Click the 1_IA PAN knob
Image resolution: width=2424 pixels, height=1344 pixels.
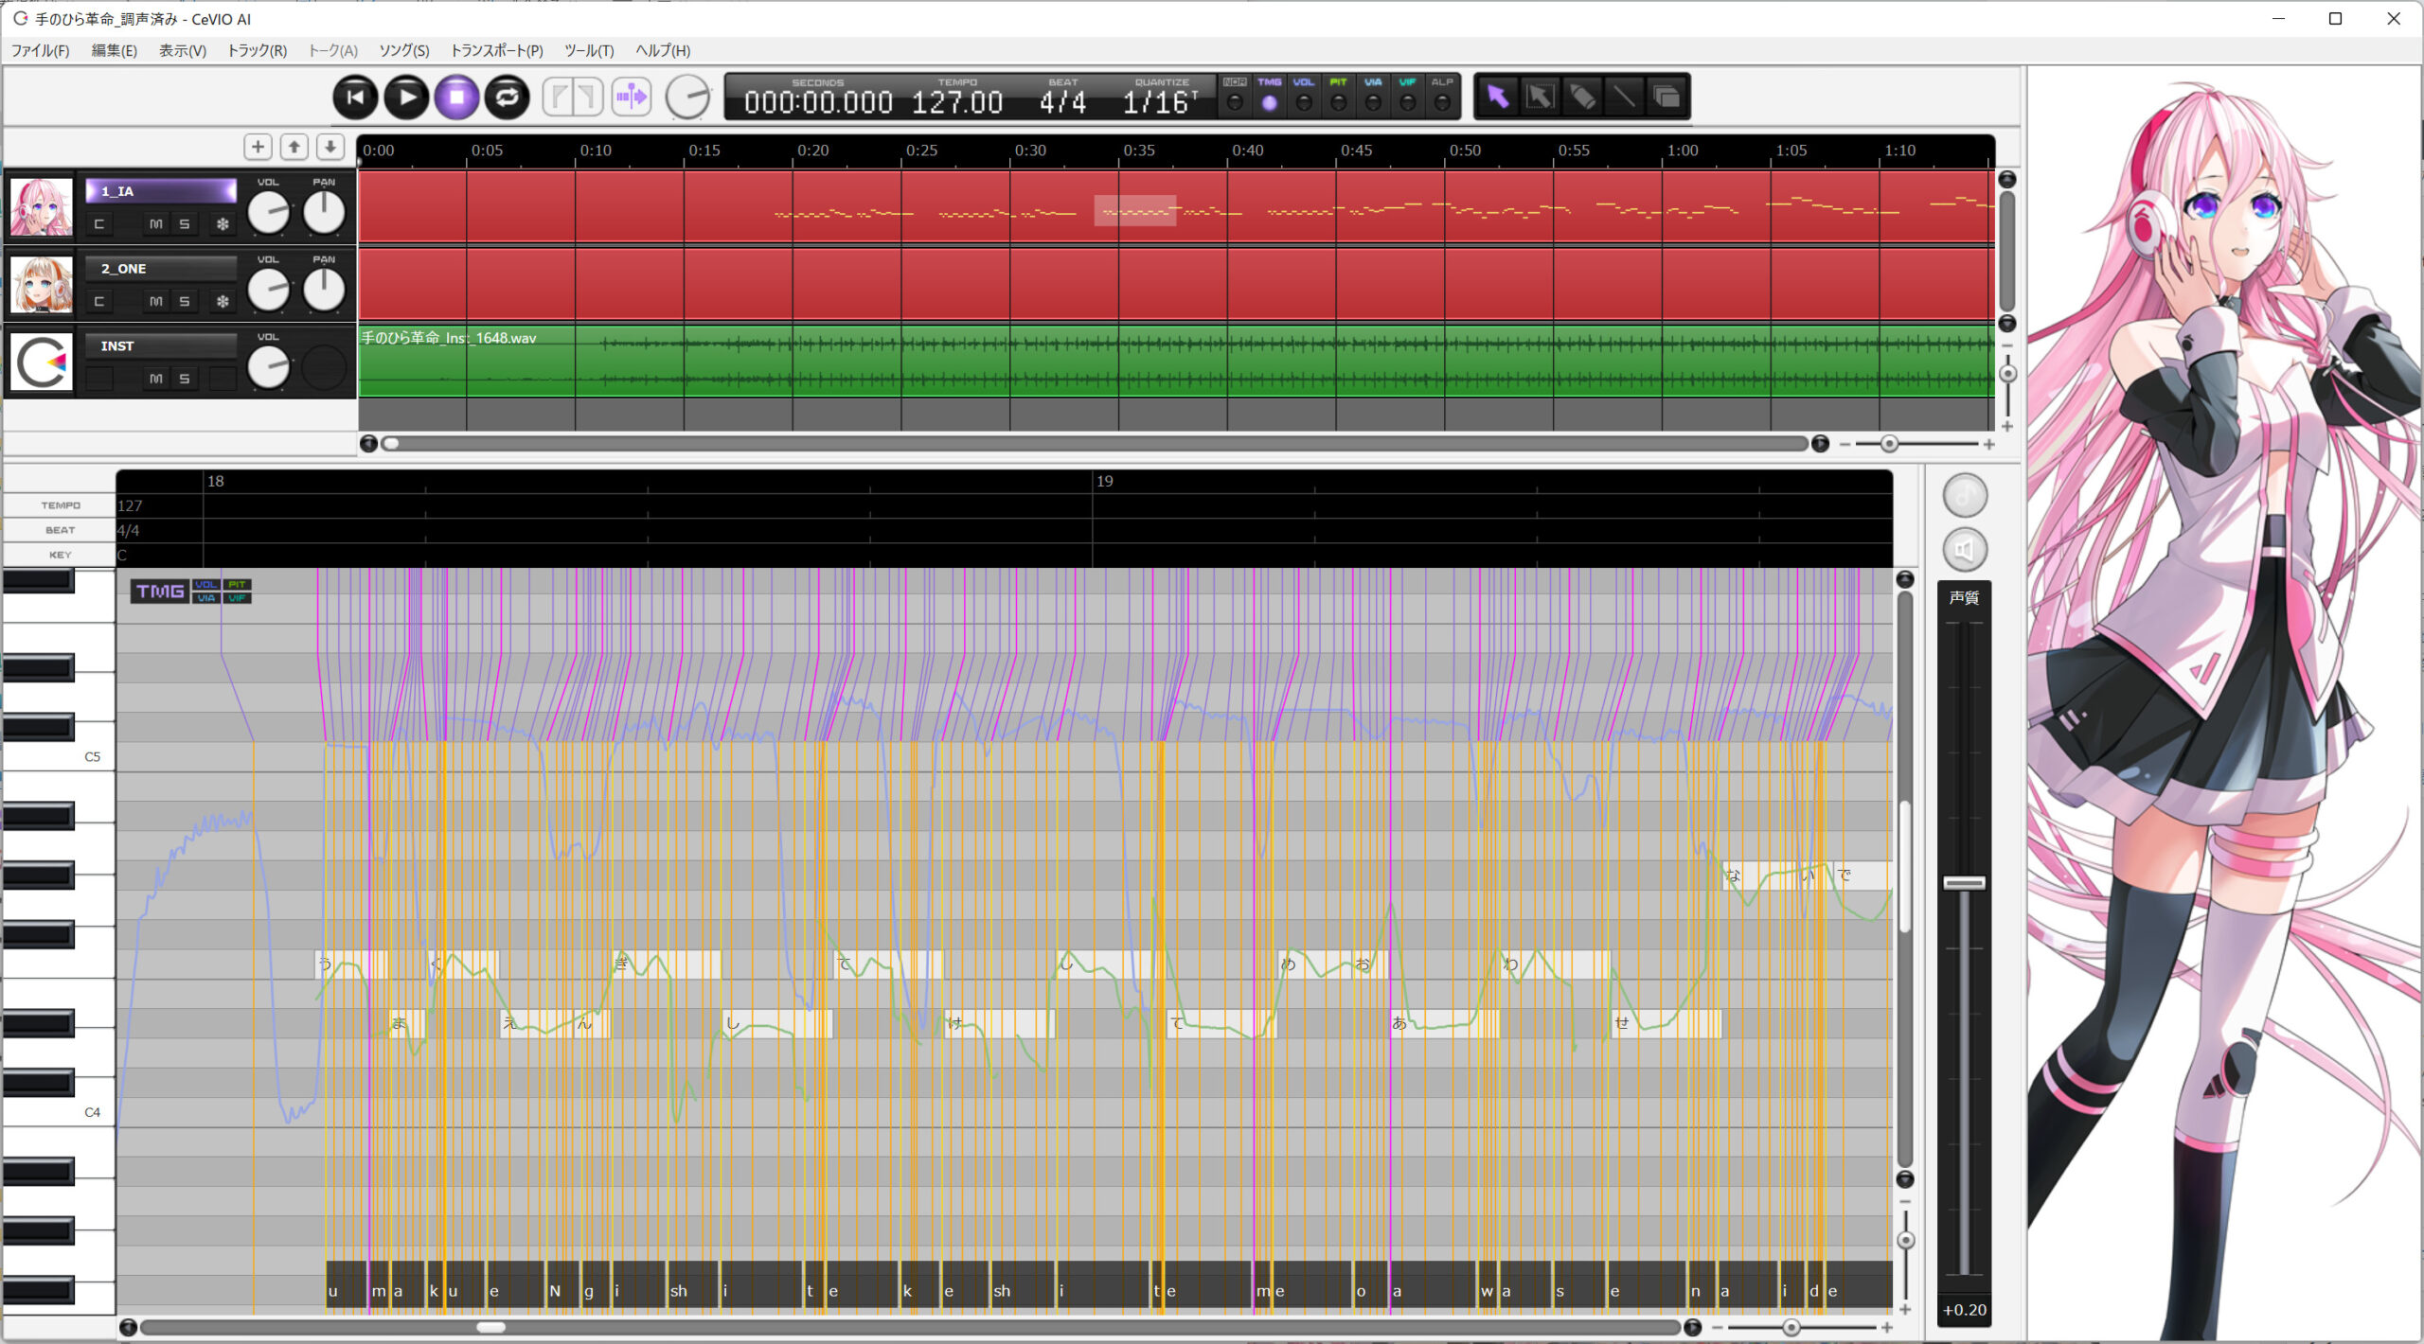pyautogui.click(x=324, y=212)
